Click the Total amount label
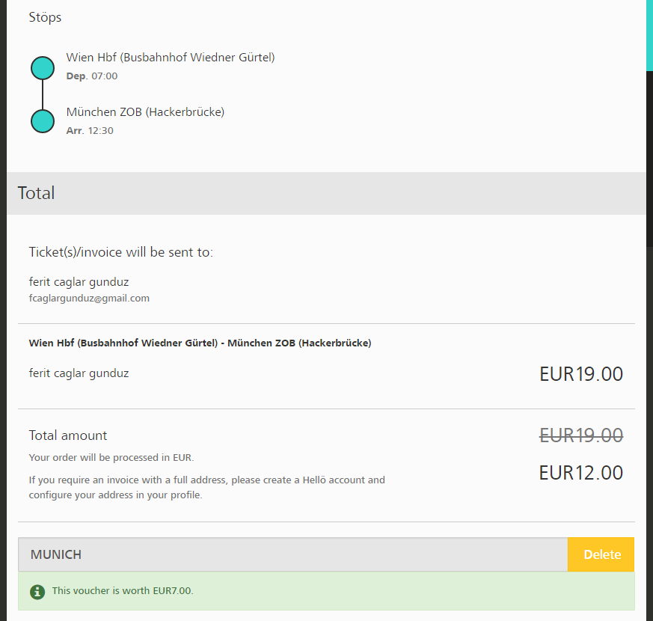 [68, 435]
